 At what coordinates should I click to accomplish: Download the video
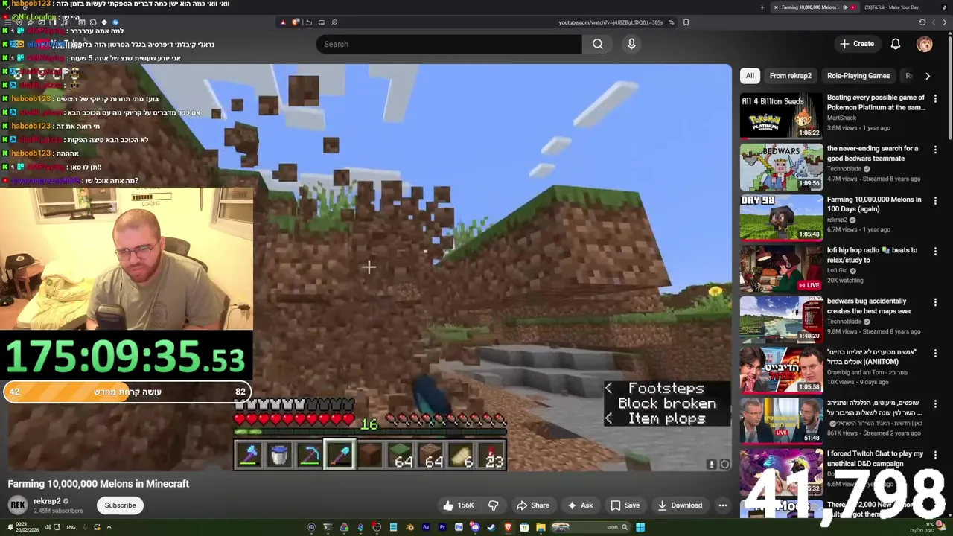pyautogui.click(x=680, y=505)
